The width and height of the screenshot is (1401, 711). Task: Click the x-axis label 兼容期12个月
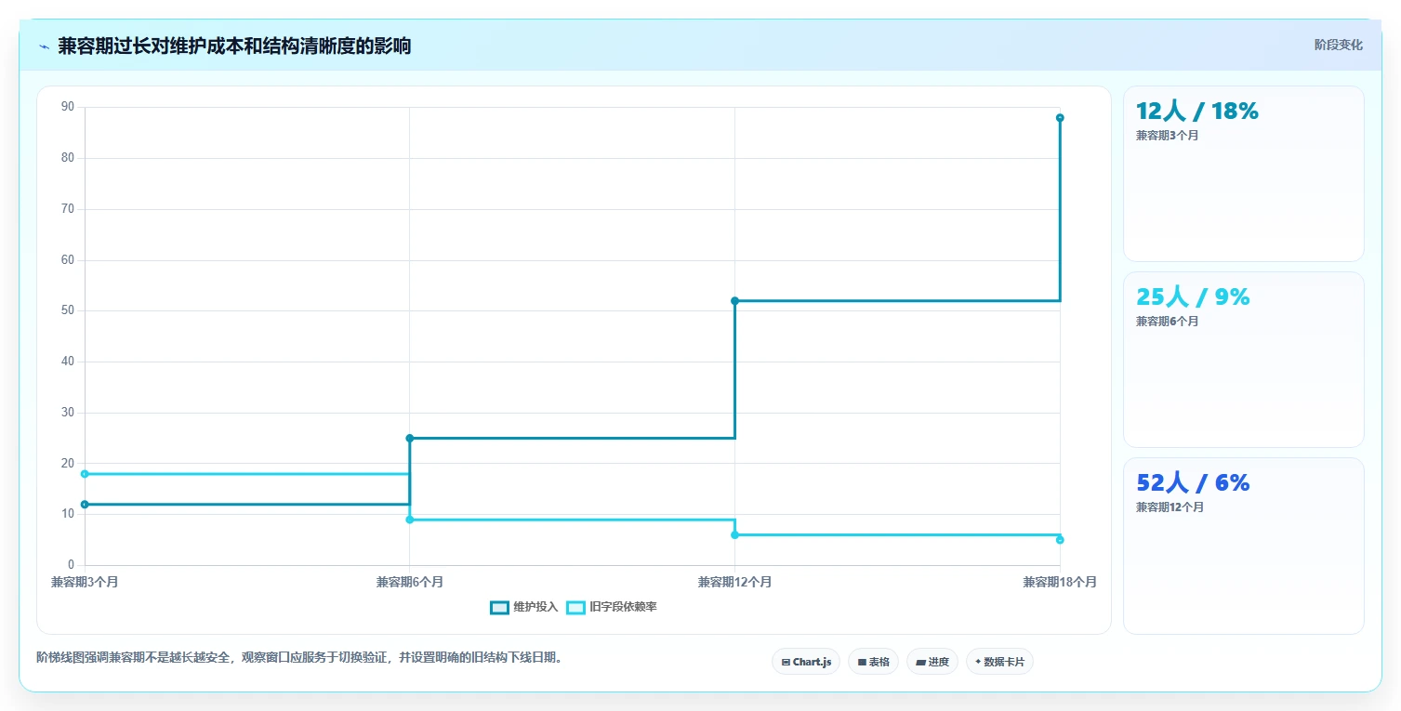(x=734, y=582)
